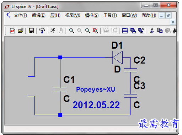Click the C2 label text

[139, 60]
